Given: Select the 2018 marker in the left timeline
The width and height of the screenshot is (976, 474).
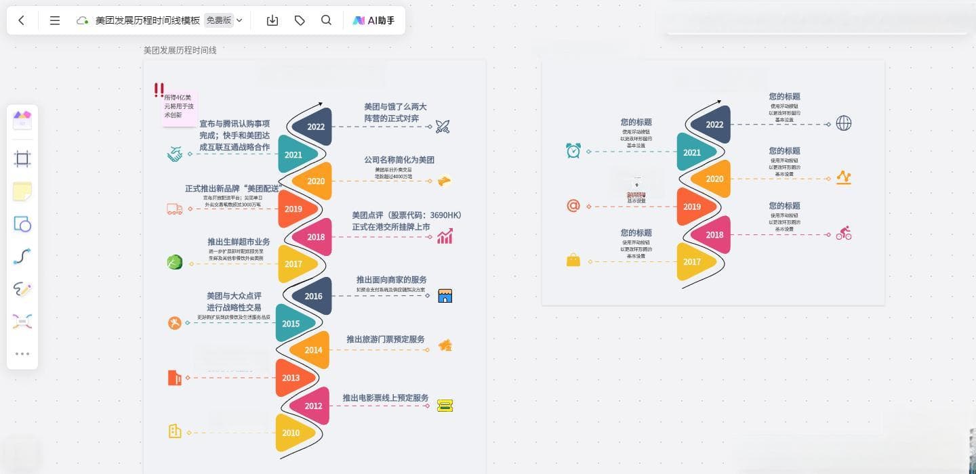Looking at the screenshot, I should coord(312,237).
